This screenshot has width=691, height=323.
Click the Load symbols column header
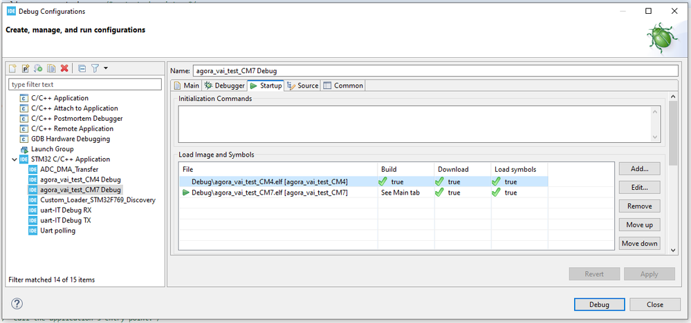519,169
